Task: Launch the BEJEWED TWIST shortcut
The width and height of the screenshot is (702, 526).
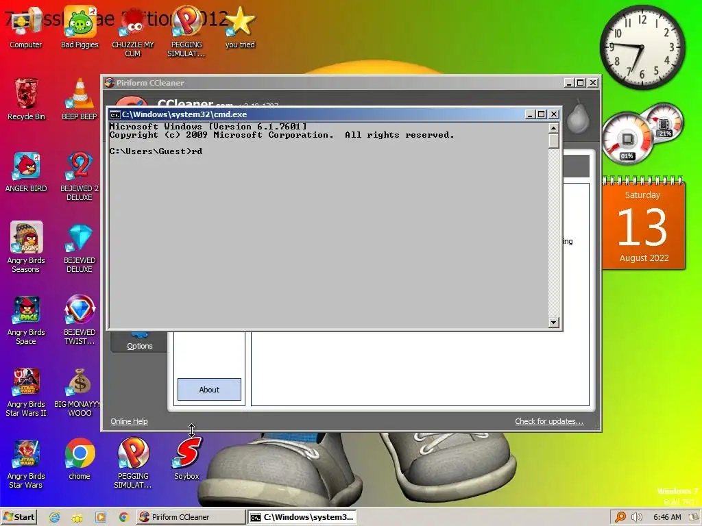Action: coord(80,320)
